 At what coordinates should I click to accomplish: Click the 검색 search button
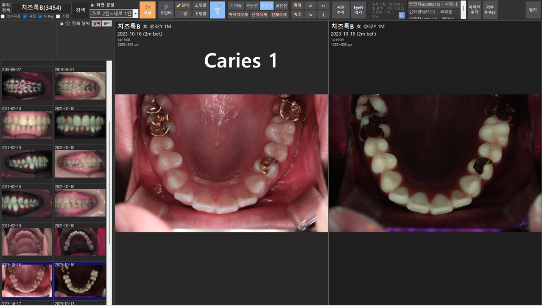[80, 10]
